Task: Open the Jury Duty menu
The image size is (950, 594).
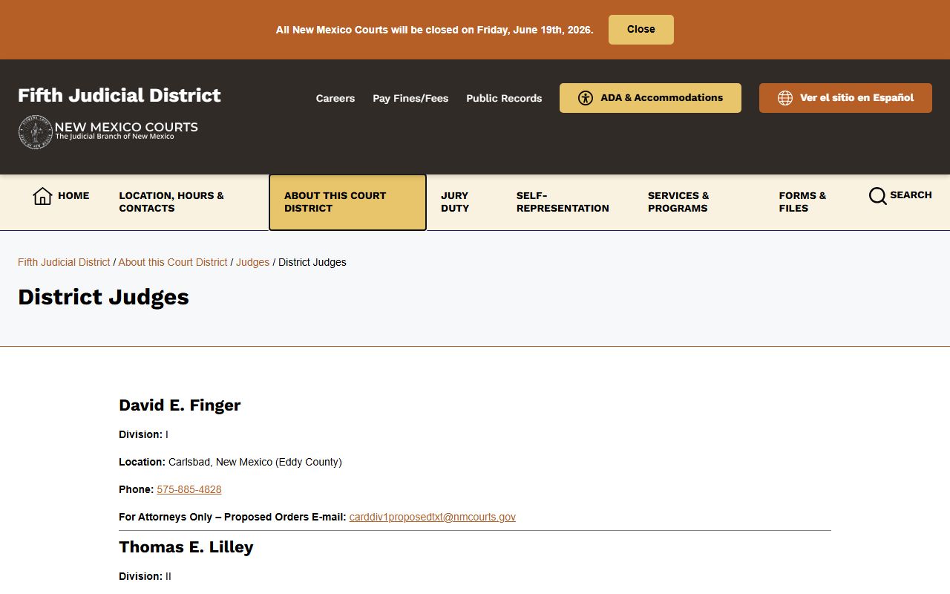Action: click(455, 202)
